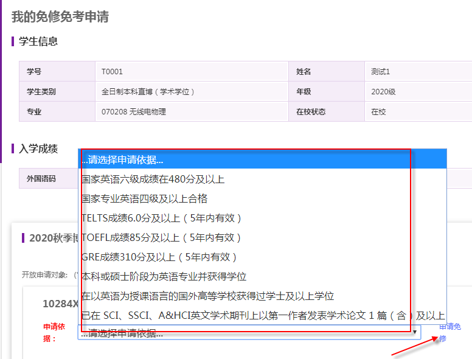Click the 全日制本科直博（学术学位） cell
The width and height of the screenshot is (472, 359).
click(148, 92)
